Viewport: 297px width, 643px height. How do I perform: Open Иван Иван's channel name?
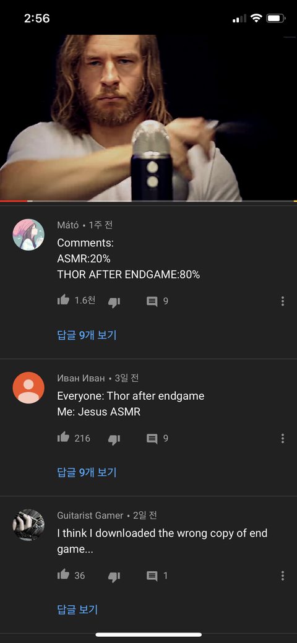tap(81, 378)
